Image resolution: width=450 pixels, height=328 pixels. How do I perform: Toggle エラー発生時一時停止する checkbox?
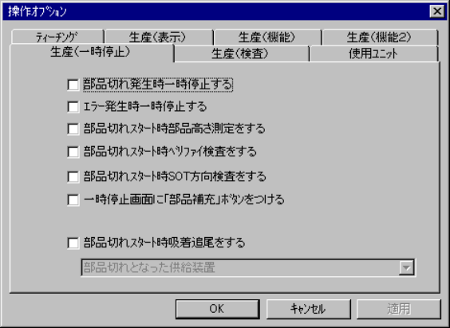point(73,107)
